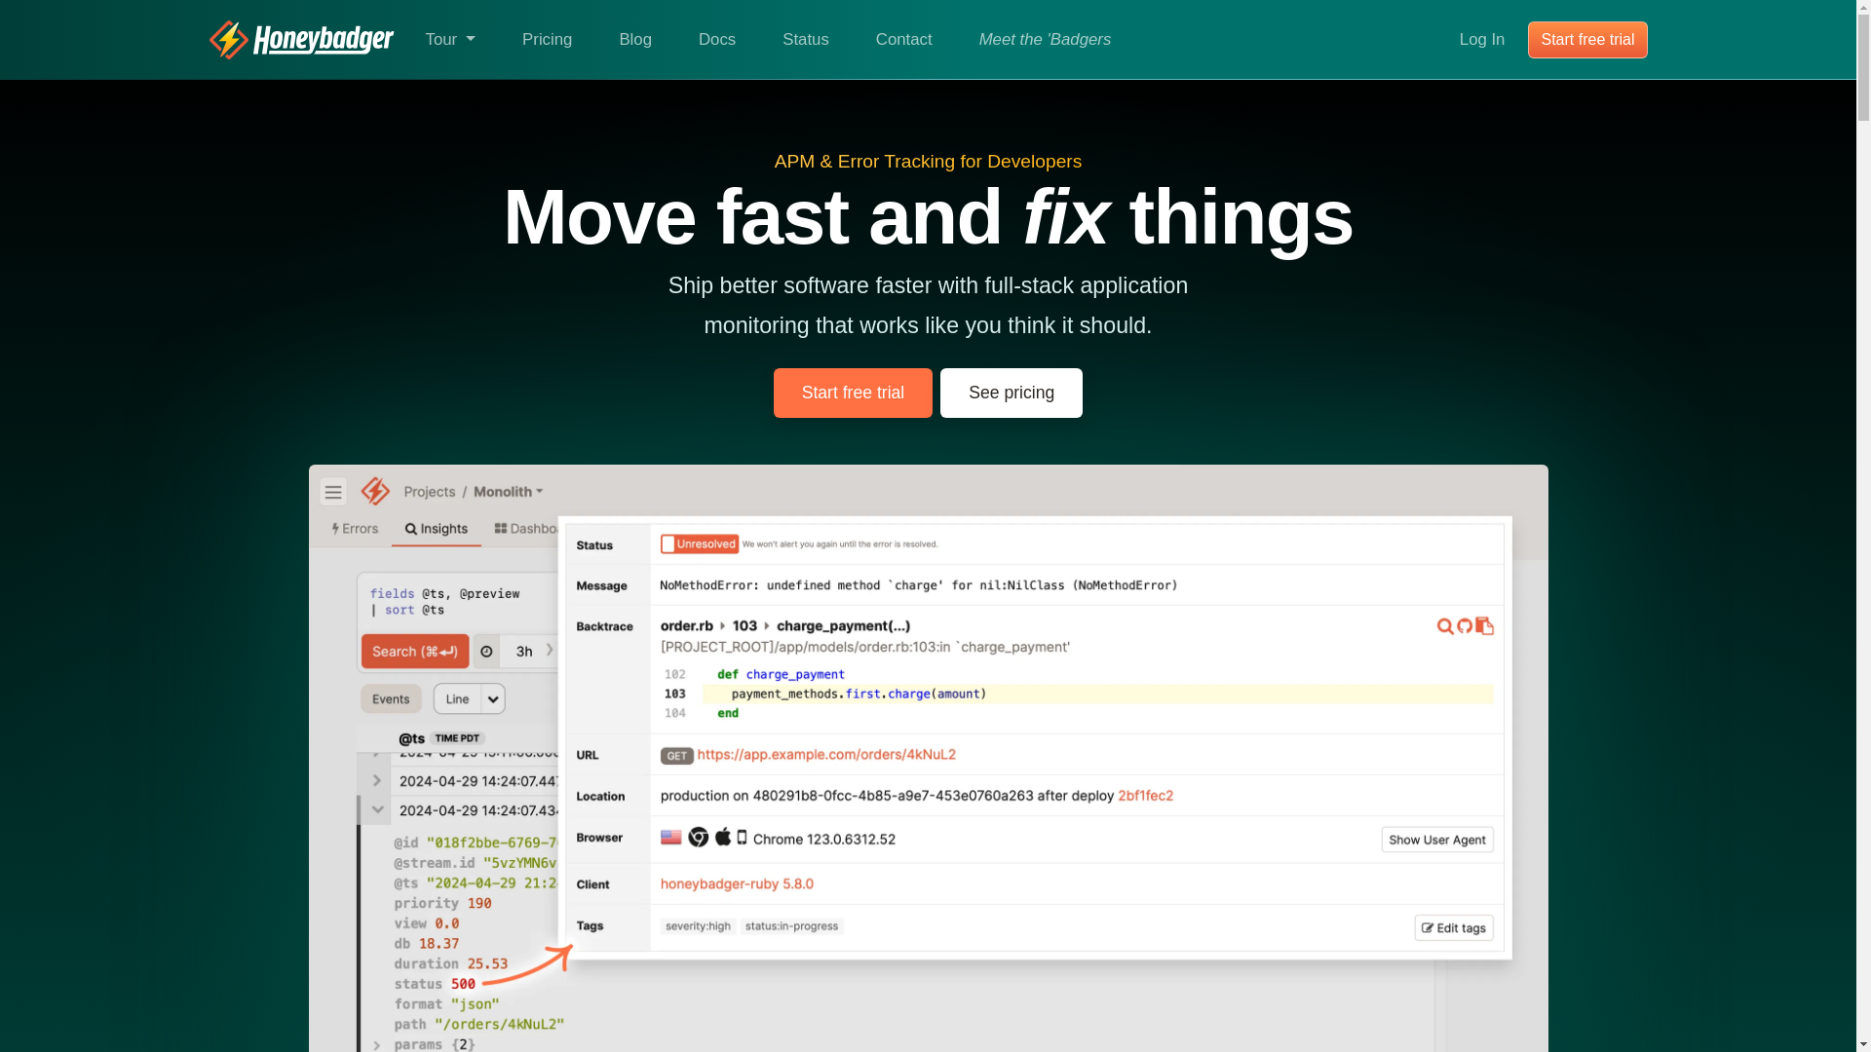Click the query editor fields text

444,593
